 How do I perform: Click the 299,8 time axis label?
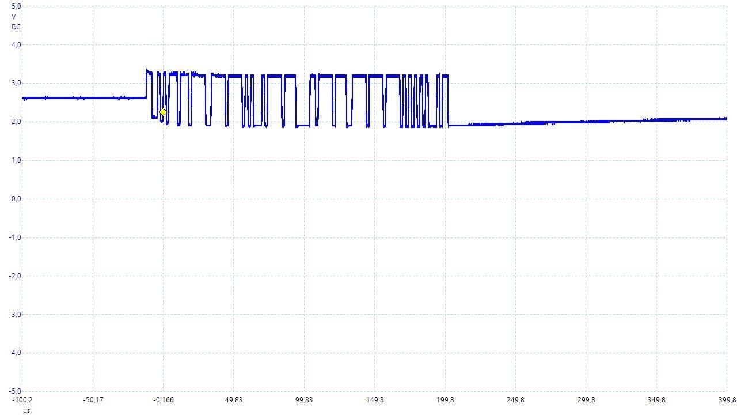pos(586,400)
